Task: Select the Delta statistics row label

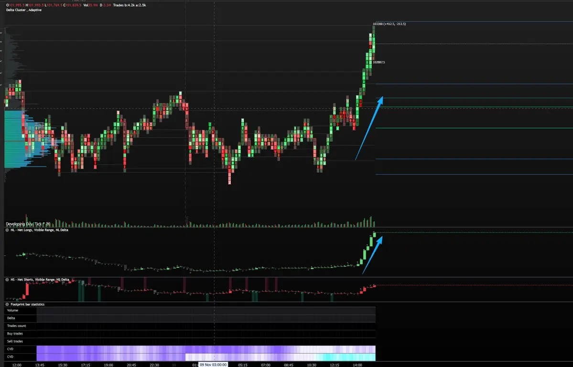Action: click(x=11, y=318)
